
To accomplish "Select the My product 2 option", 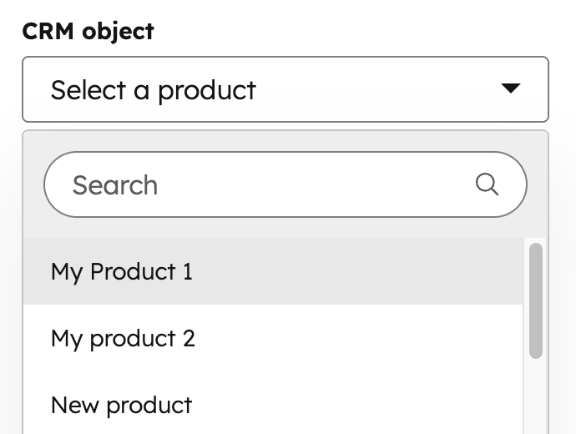I will click(123, 338).
